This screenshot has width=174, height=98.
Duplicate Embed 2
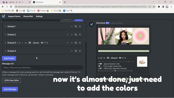pos(76,35)
